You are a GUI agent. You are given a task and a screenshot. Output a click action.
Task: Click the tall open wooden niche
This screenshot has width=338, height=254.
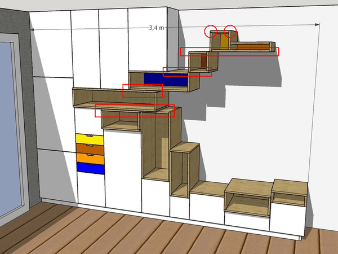point(156,147)
